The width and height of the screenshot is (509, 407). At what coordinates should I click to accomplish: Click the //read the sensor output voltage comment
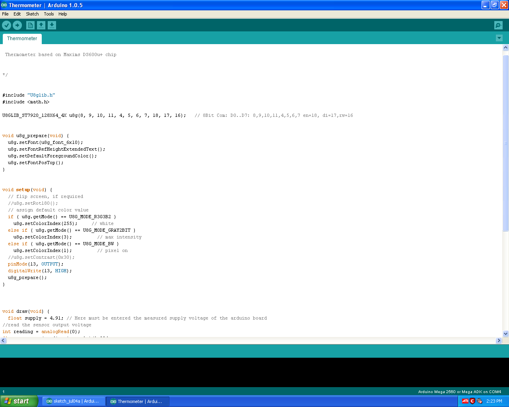click(x=47, y=325)
